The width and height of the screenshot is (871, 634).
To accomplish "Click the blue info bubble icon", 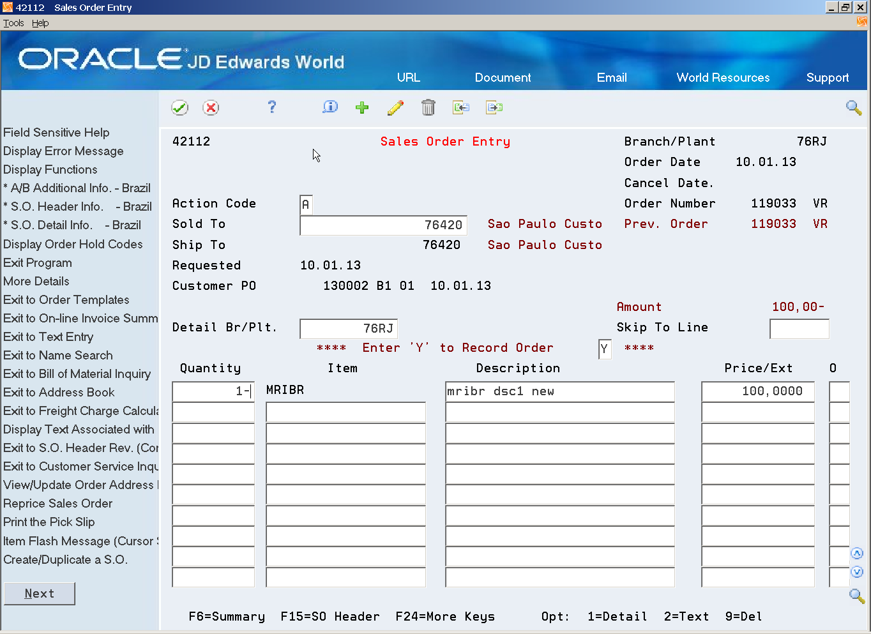I will click(x=330, y=107).
